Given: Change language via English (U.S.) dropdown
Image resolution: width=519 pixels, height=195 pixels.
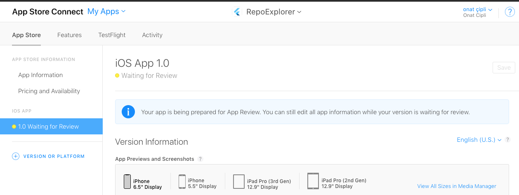Looking at the screenshot, I should tap(479, 140).
